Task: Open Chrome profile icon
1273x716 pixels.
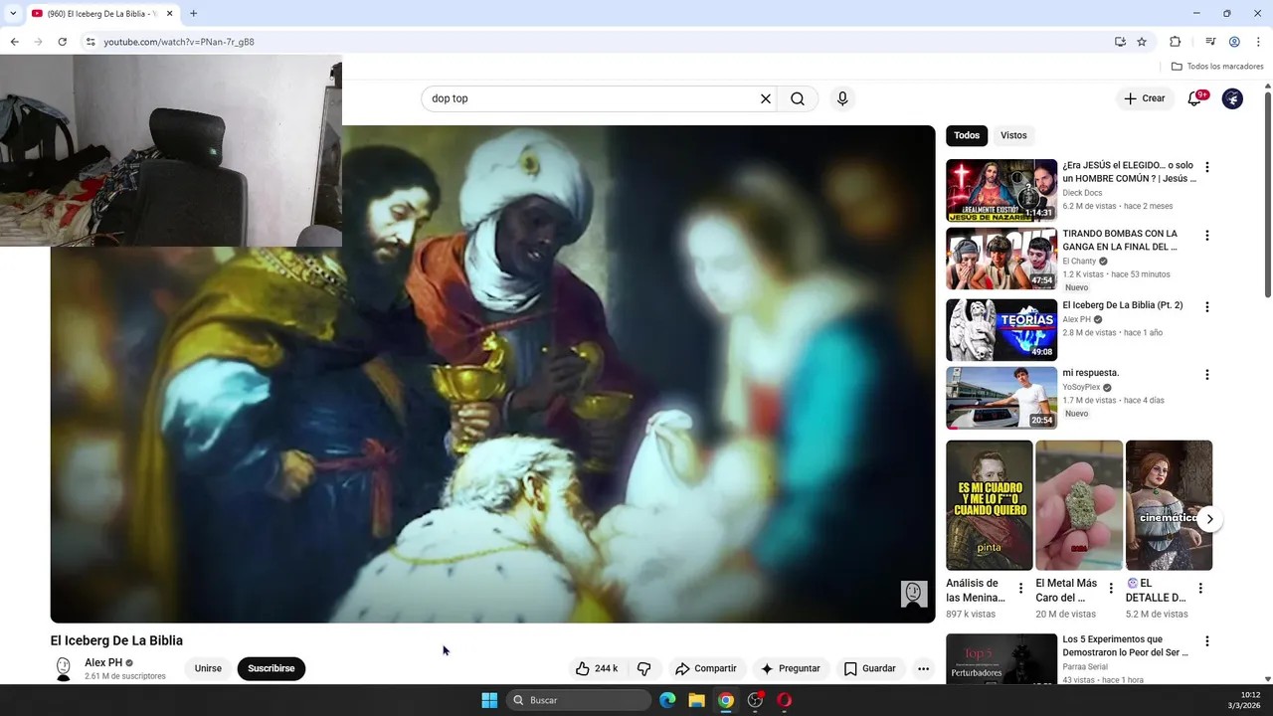Action: (1234, 42)
